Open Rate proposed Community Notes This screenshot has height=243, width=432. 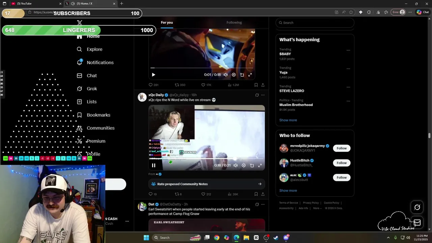[207, 184]
